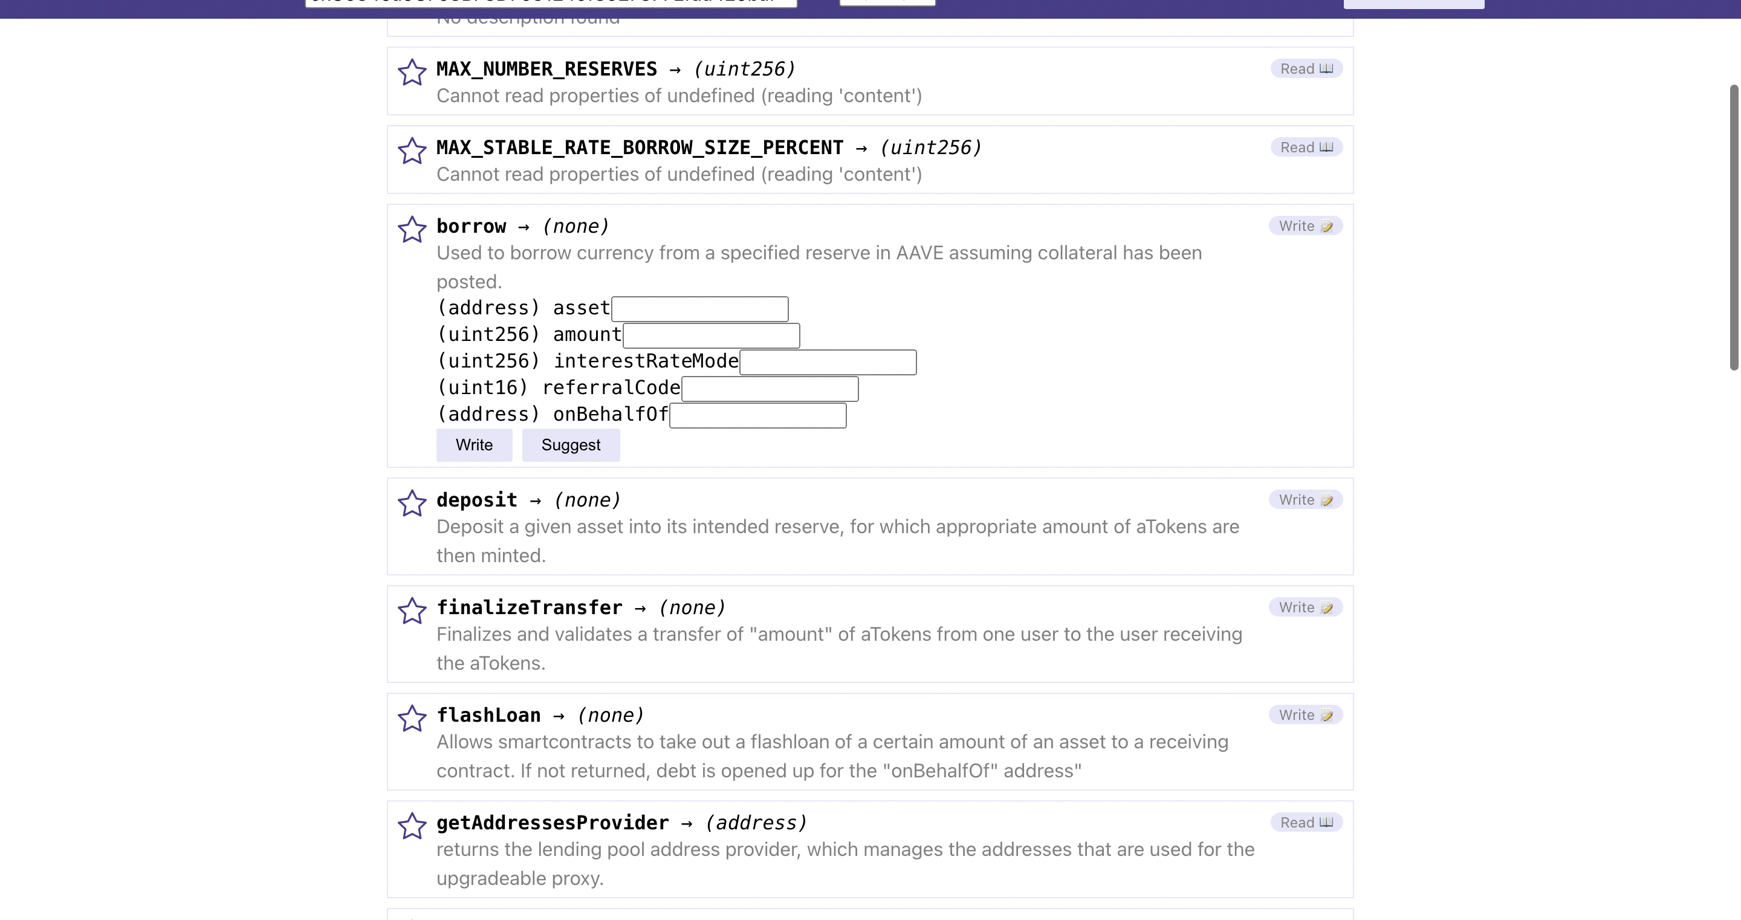Click the flashLoan description text
The height and width of the screenshot is (920, 1741).
(832, 756)
